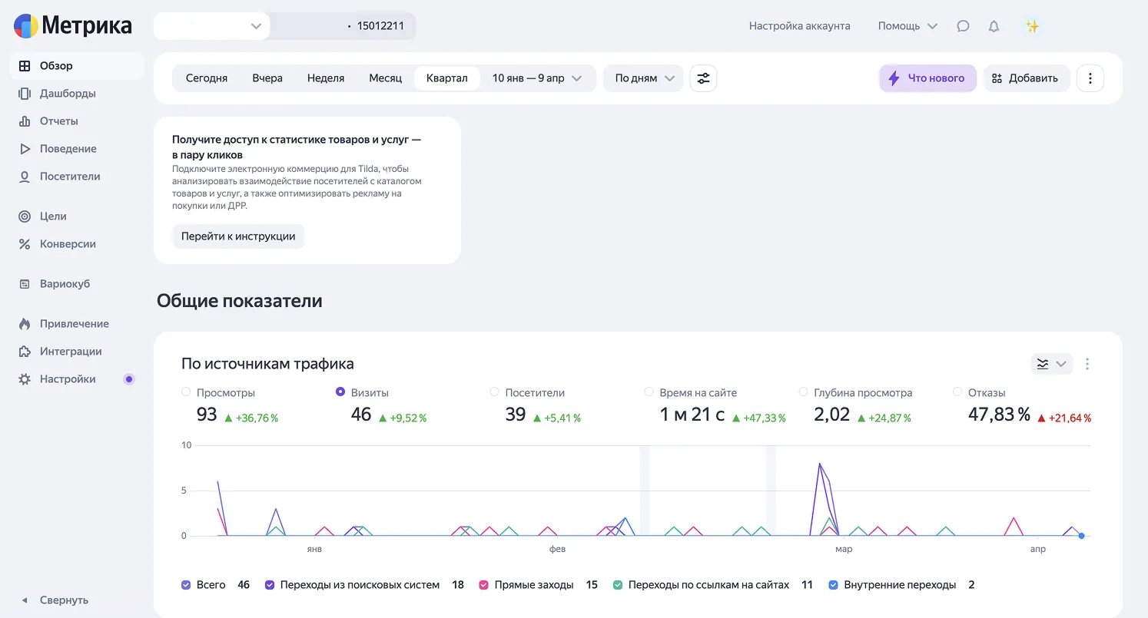Screen dimensions: 1148x618
Task: Open the three-dot menu beside Добавить
Action: 1090,78
